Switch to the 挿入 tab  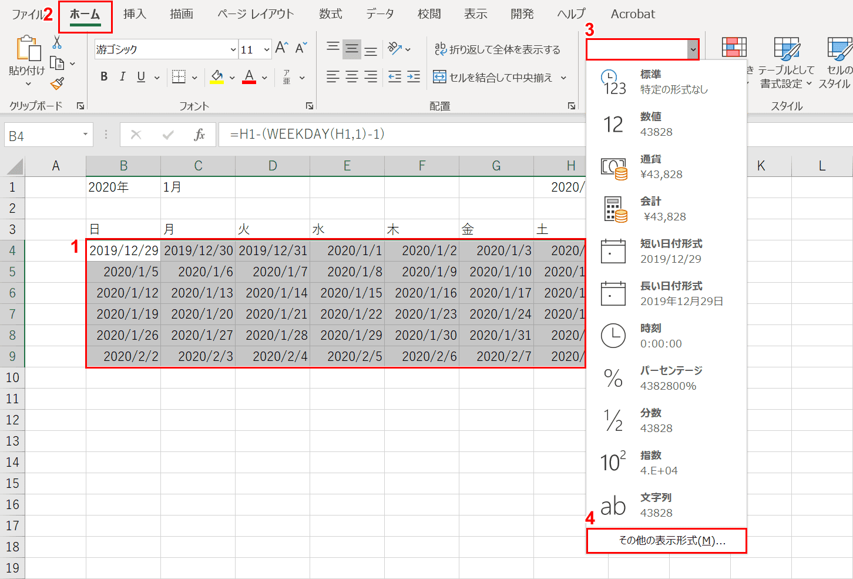pos(135,14)
